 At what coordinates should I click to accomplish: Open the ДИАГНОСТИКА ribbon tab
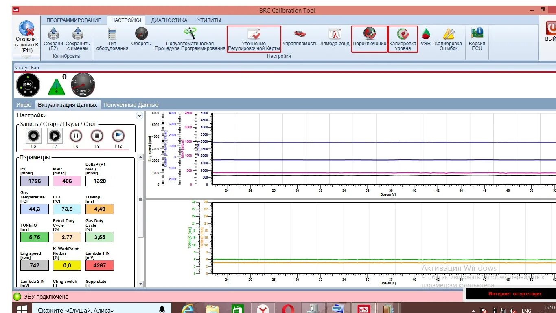point(169,20)
